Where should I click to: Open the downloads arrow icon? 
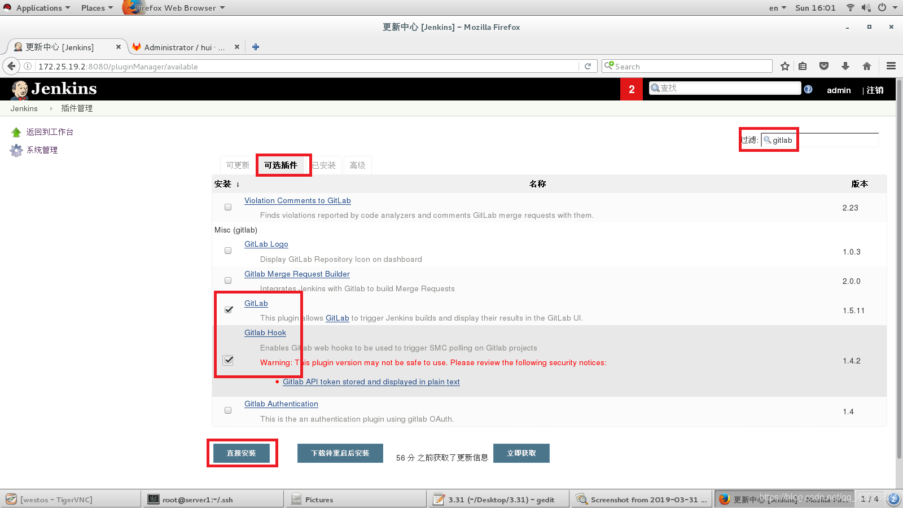tap(845, 66)
